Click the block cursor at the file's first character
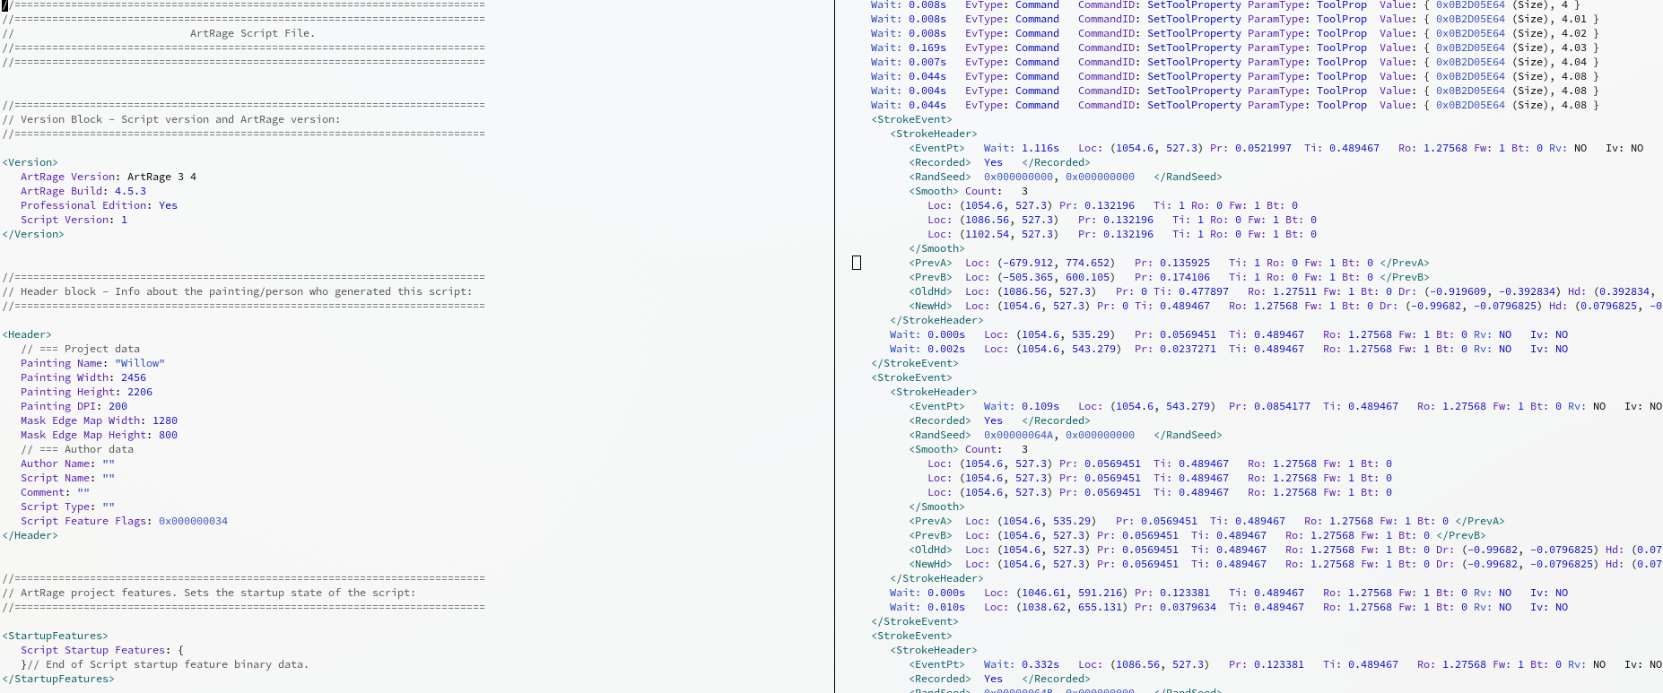Image resolution: width=1663 pixels, height=693 pixels. click(x=5, y=4)
